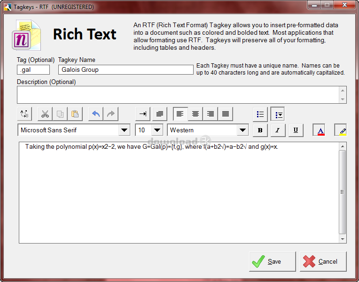359x282 pixels.
Task: Pick the yellow highlight color
Action: 341,130
